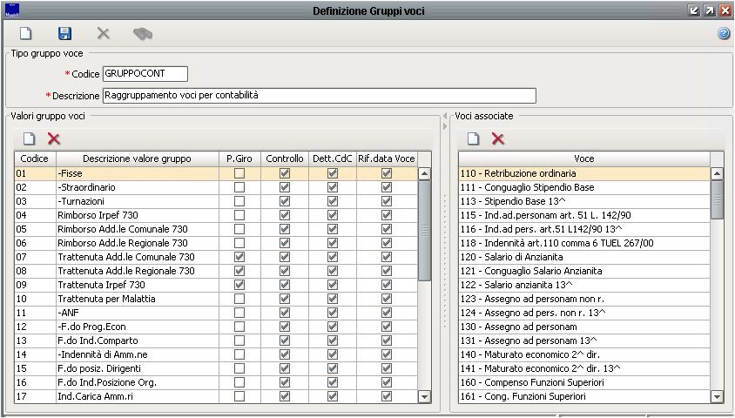This screenshot has height=418, width=735.
Task: Toggle Controllo checkbox for -Straordinario row
Action: point(284,188)
